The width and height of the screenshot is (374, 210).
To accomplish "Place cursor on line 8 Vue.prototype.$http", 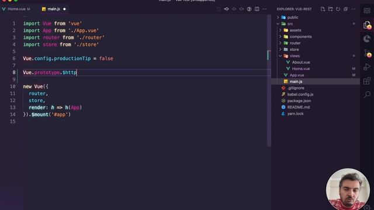I will click(50, 72).
